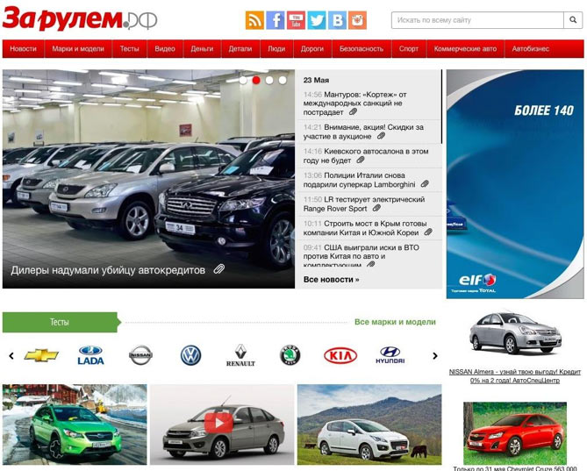
Task: Open the VK social icon
Action: tap(337, 20)
